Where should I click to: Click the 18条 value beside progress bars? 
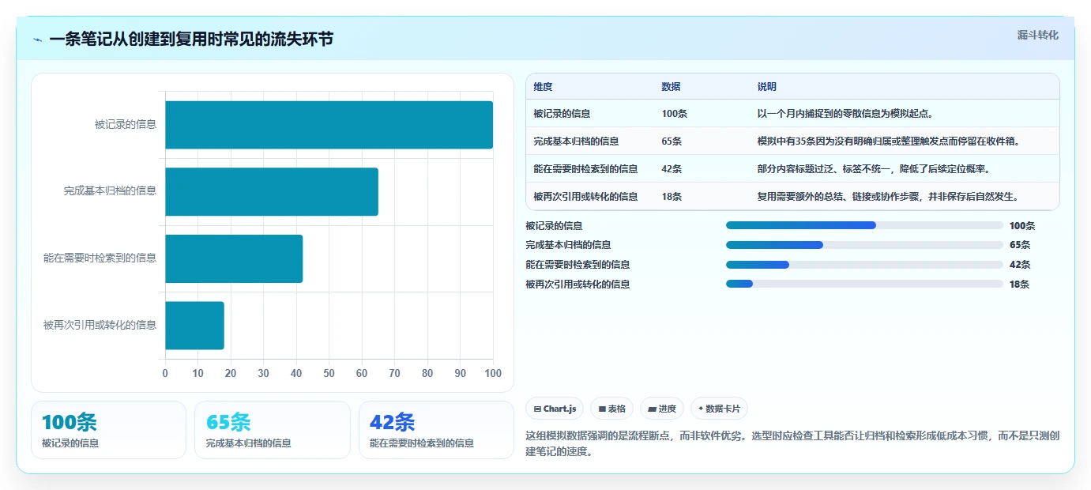[1019, 285]
